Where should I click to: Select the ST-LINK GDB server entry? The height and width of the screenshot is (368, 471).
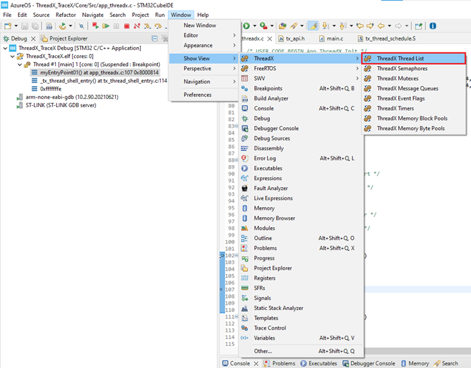pyautogui.click(x=57, y=105)
